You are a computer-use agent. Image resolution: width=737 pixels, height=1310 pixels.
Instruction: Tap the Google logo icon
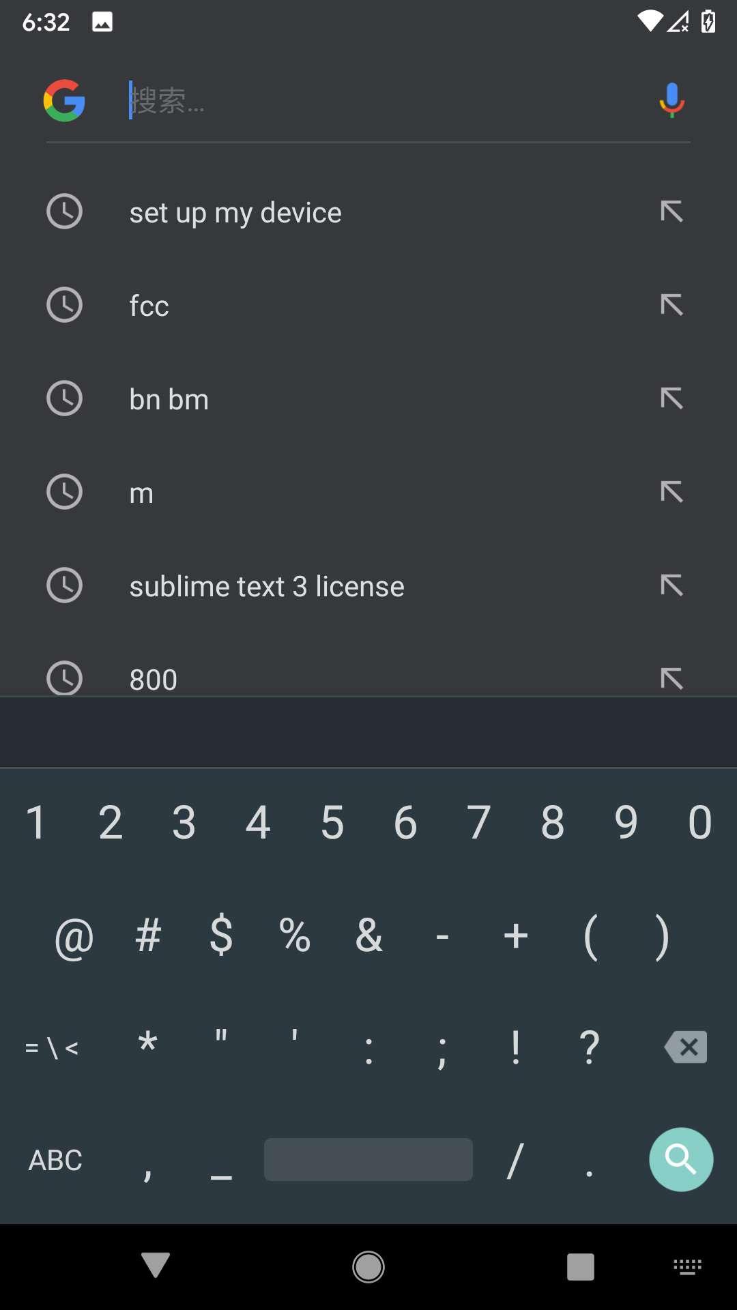point(64,100)
